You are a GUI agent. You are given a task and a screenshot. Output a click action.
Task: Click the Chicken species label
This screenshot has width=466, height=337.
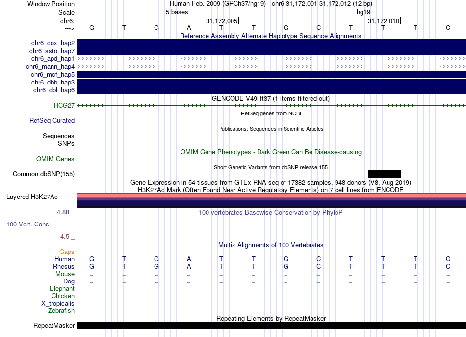click(63, 296)
